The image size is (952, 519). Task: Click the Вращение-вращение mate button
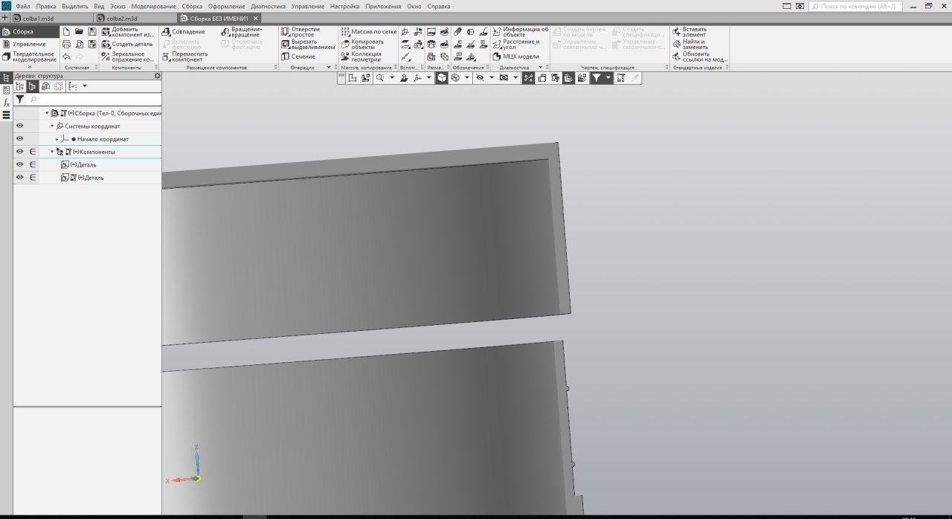point(241,32)
